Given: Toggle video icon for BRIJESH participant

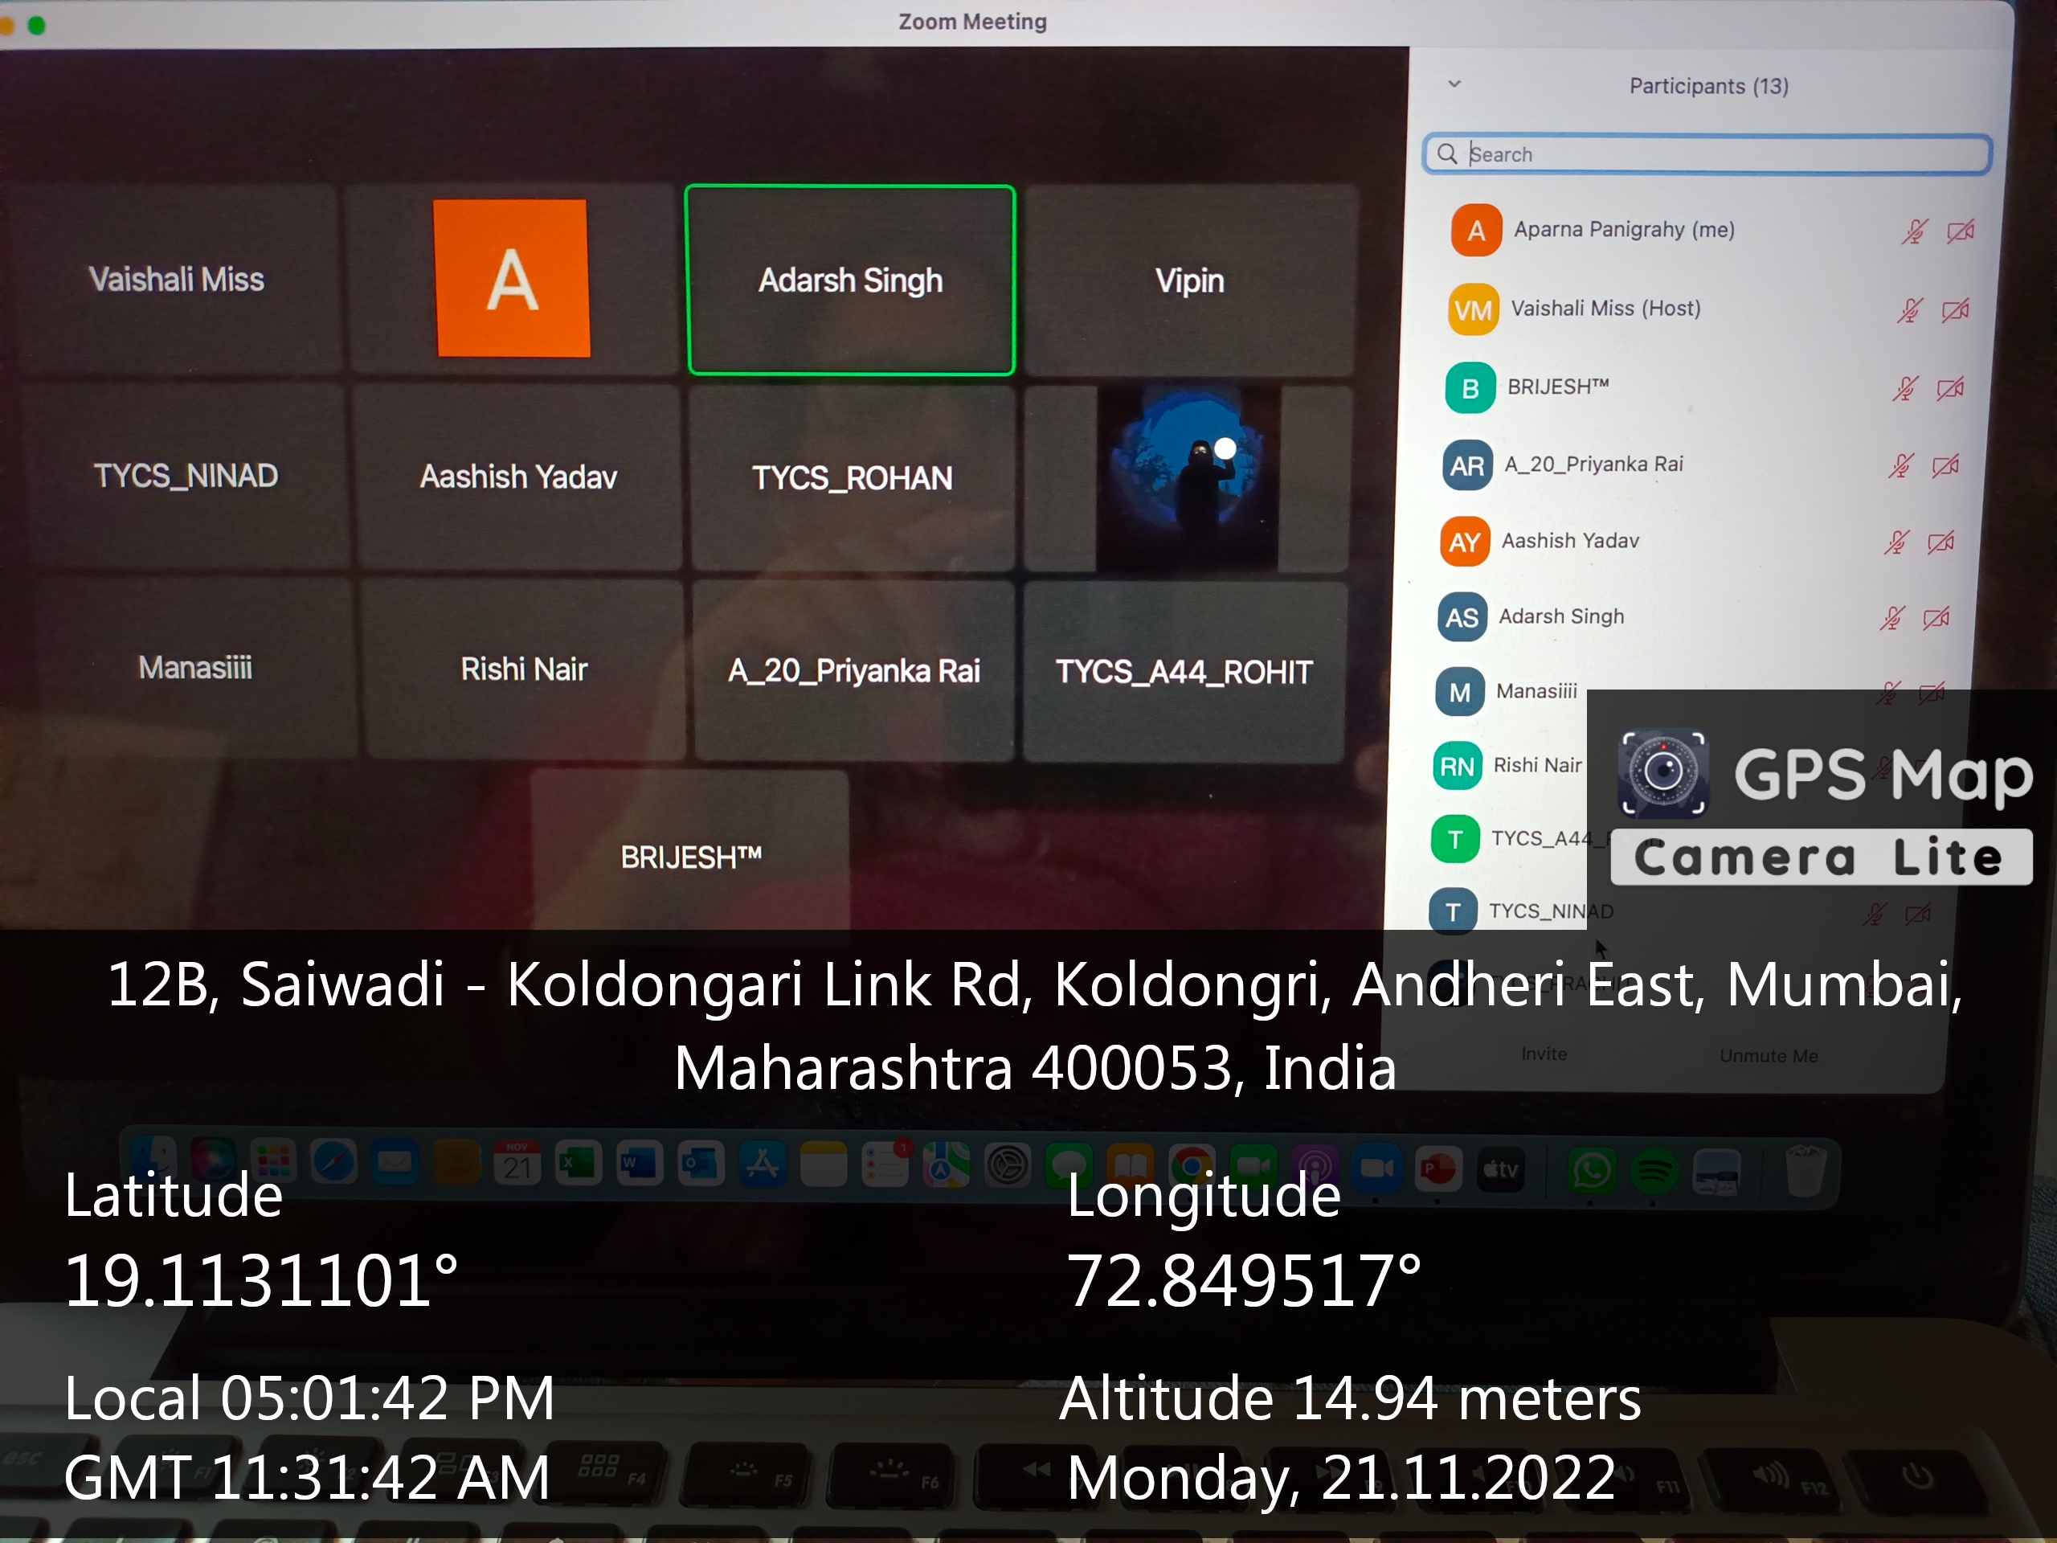Looking at the screenshot, I should (x=1950, y=388).
